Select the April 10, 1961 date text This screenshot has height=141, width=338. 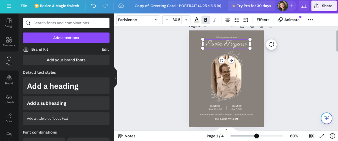215,109
